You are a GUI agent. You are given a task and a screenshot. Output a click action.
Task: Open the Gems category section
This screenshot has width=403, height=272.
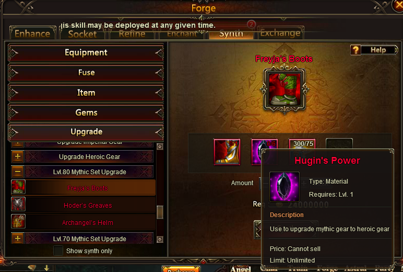86,112
